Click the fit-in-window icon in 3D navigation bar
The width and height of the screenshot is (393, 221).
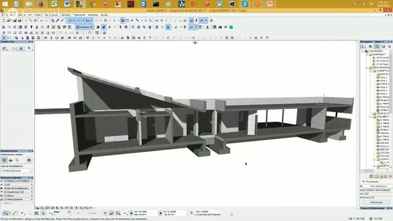[x=81, y=208]
